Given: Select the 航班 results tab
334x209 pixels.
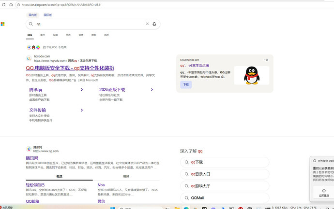Looking at the screenshot, I should [x=106, y=35].
